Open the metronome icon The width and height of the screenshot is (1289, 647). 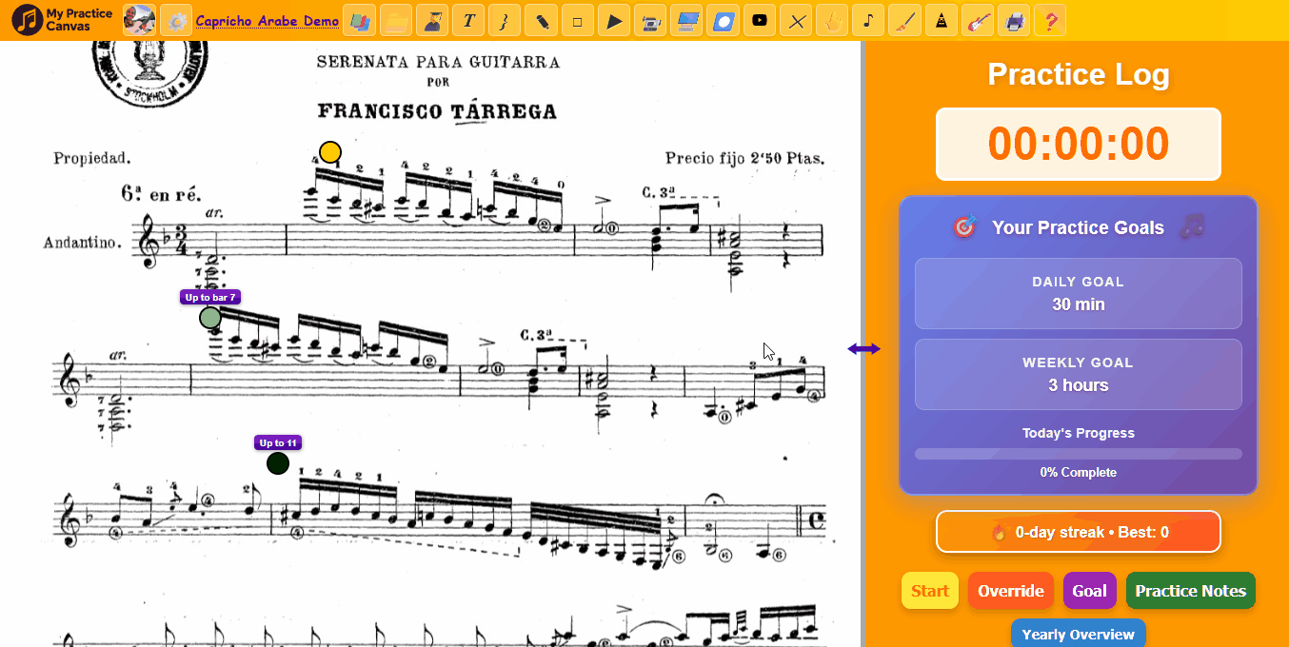tap(941, 20)
